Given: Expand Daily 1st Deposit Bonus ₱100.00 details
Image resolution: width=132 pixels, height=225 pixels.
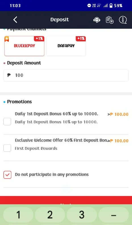Looking at the screenshot, I should click(x=118, y=114).
